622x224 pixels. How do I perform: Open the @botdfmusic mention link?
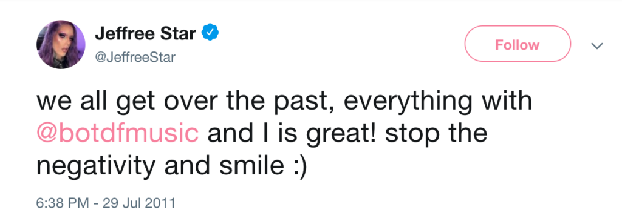118,135
